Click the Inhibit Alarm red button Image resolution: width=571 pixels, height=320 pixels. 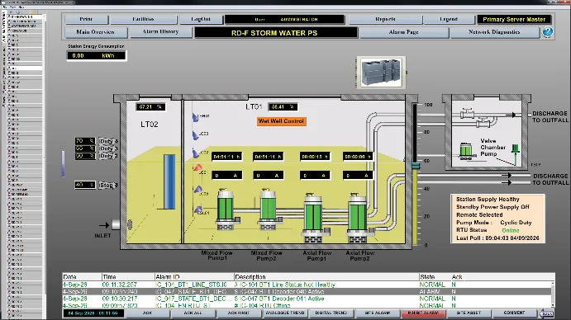tap(423, 313)
